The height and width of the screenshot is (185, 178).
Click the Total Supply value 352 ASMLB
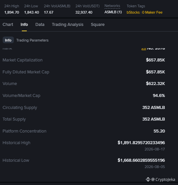[x=154, y=119]
